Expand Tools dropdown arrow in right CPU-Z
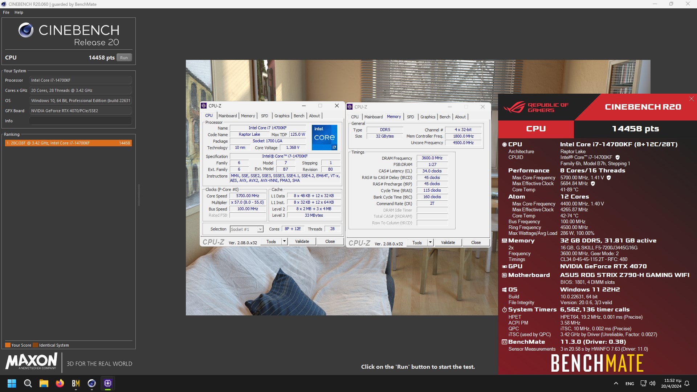The image size is (697, 392). (x=431, y=242)
